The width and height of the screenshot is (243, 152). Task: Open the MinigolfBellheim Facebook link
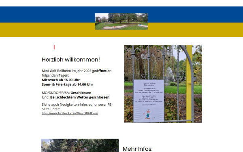pyautogui.click(x=70, y=113)
